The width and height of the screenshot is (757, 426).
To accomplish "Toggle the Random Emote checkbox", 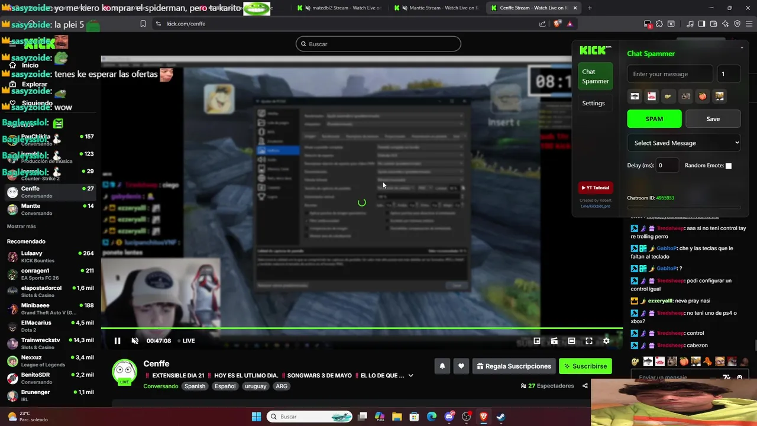I will (729, 166).
